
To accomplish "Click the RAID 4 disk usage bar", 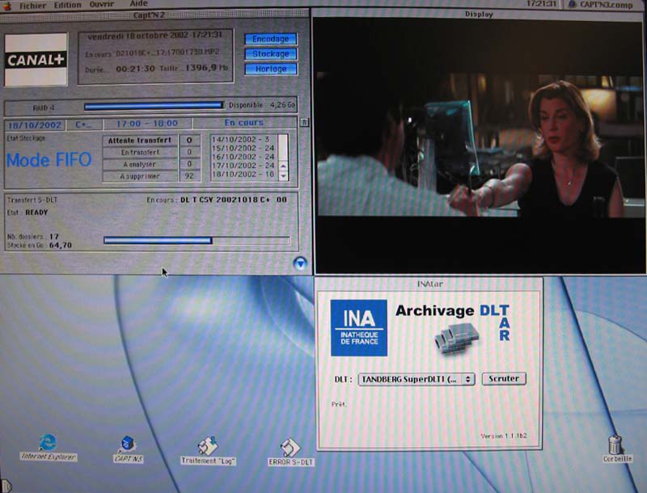I will pyautogui.click(x=154, y=106).
